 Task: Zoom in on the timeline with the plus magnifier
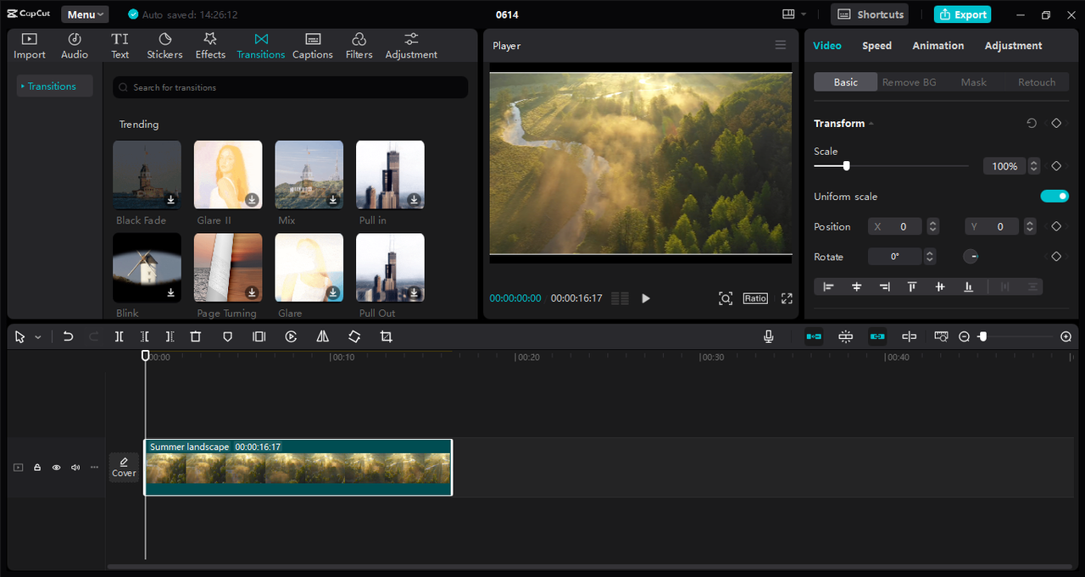pyautogui.click(x=1066, y=336)
